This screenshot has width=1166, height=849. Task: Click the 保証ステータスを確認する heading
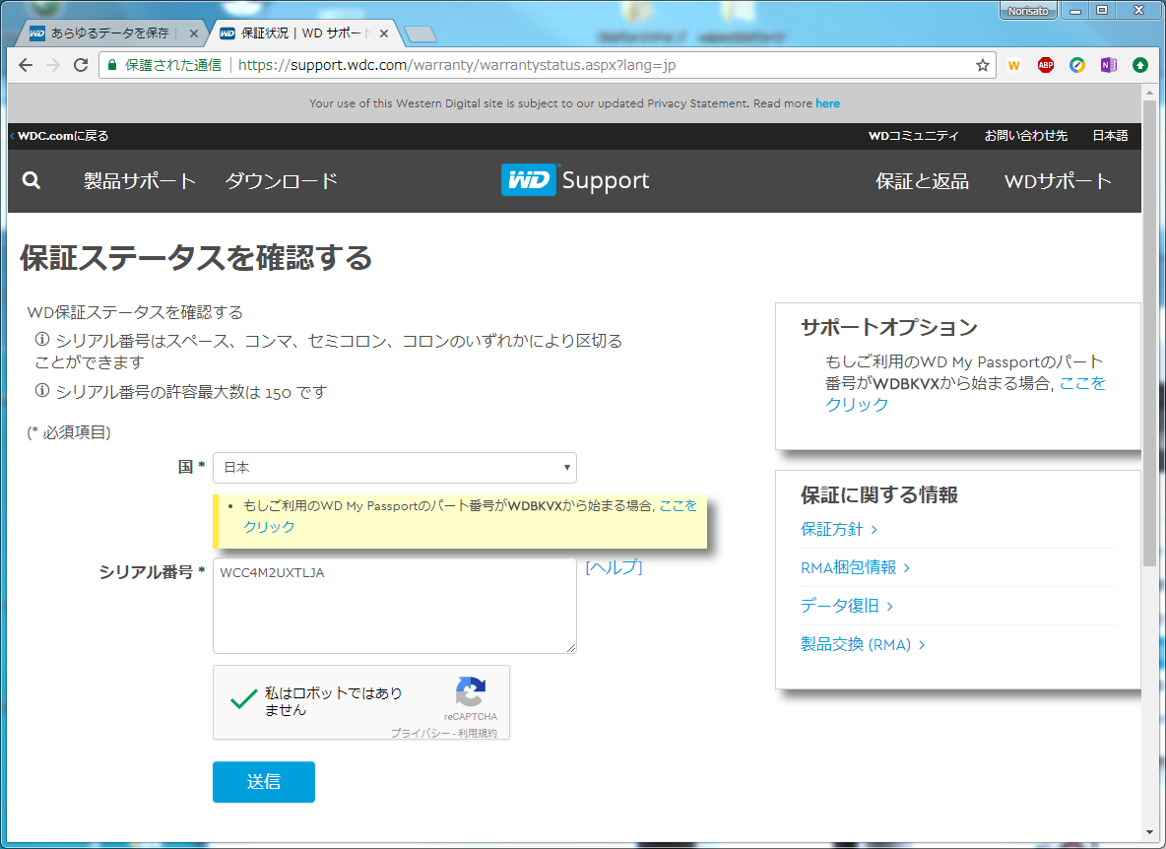click(x=196, y=258)
